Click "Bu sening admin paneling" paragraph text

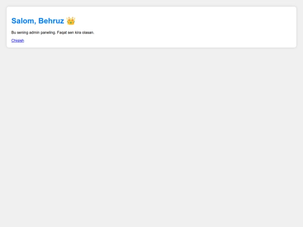(53, 33)
